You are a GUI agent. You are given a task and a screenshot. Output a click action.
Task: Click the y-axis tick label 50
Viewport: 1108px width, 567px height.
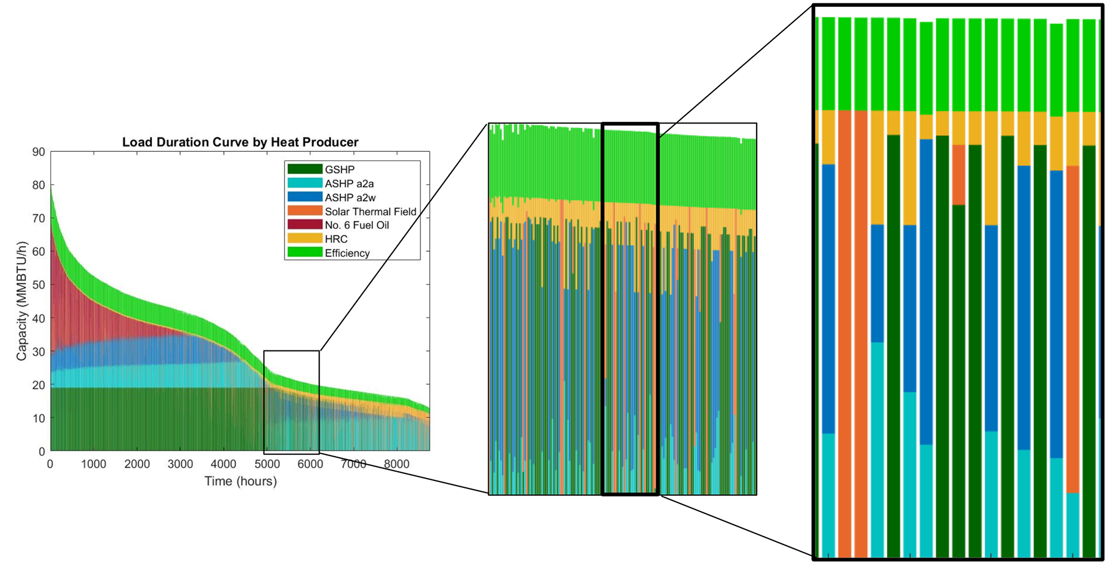[x=39, y=285]
